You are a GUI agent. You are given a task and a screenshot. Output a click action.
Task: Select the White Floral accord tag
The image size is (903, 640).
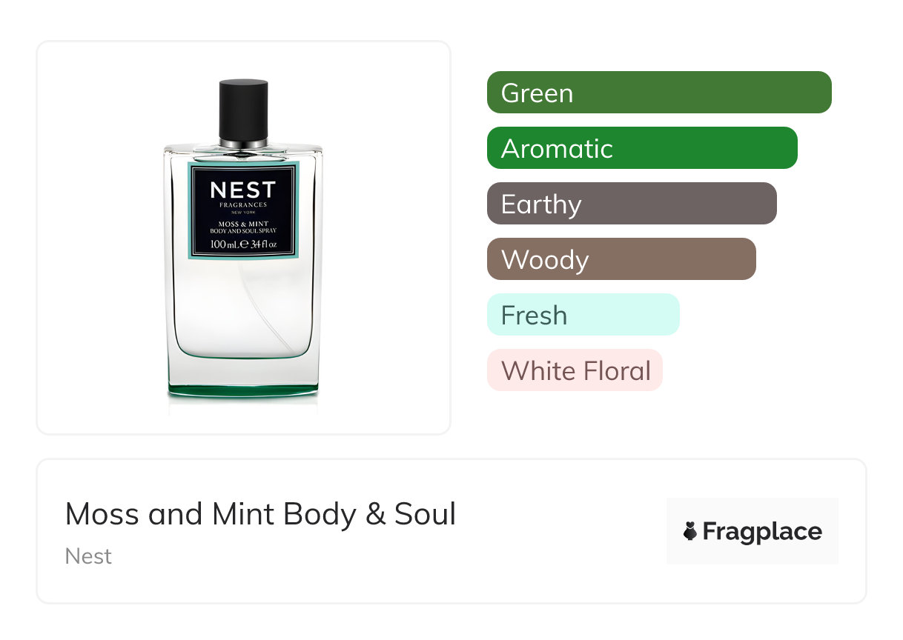coord(575,370)
